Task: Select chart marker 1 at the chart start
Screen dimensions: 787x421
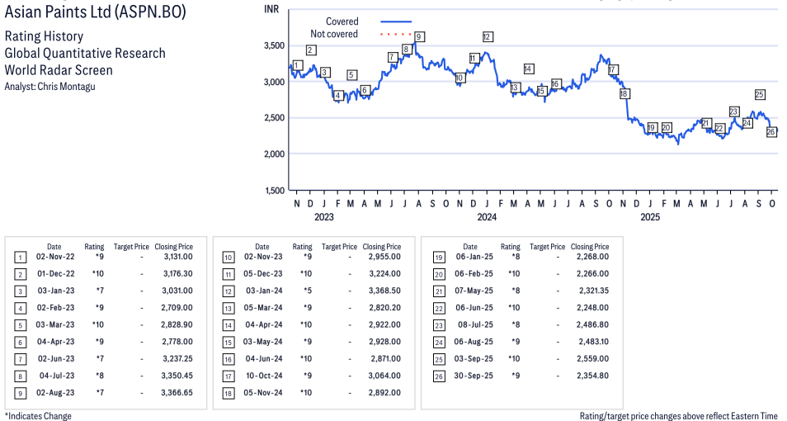Action: tap(297, 65)
